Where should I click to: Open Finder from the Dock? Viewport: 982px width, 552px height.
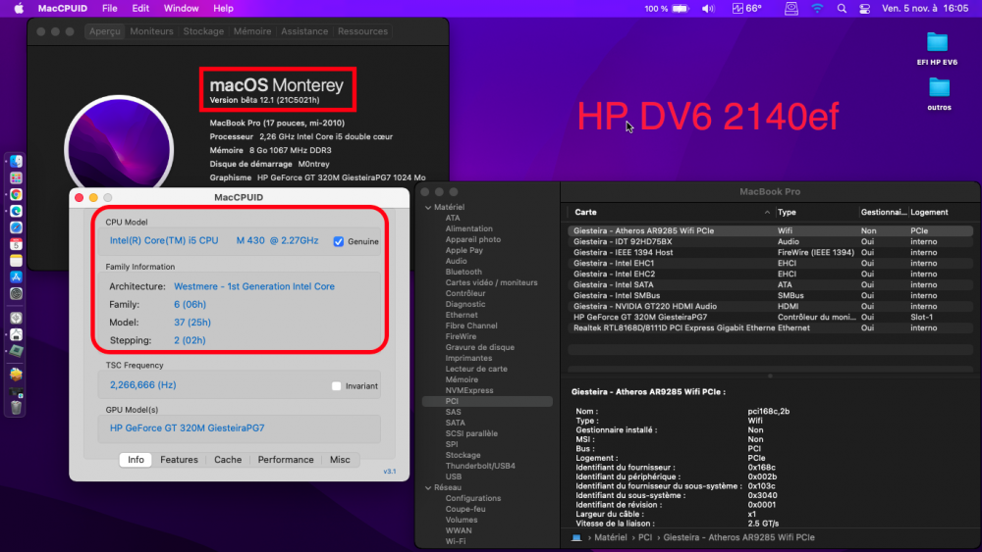click(x=17, y=162)
